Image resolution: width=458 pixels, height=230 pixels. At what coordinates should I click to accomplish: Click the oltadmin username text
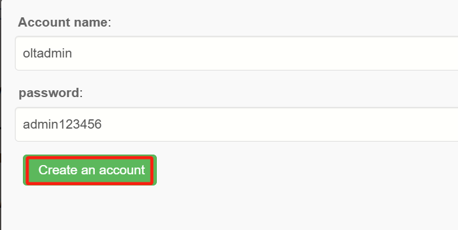pyautogui.click(x=47, y=53)
